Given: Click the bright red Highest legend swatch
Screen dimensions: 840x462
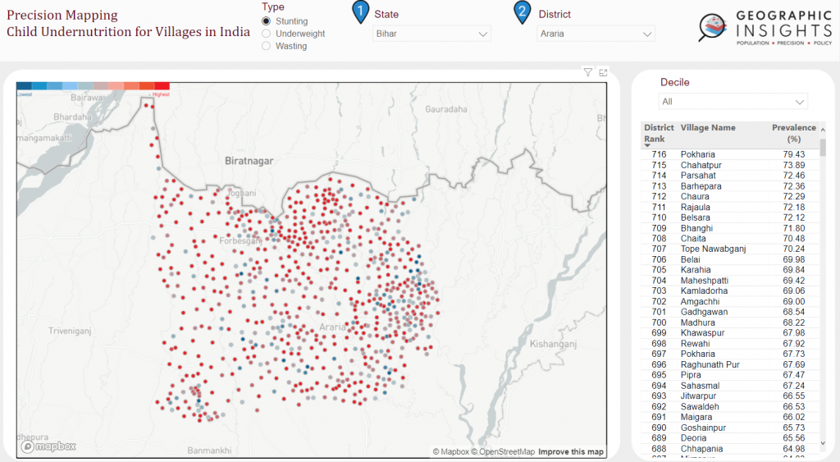Looking at the screenshot, I should point(162,85).
